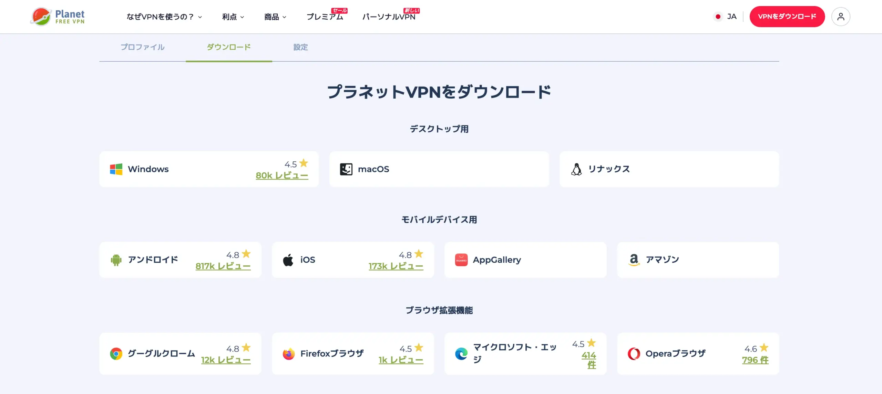Select the Microsoft Edge extension icon

click(x=462, y=353)
